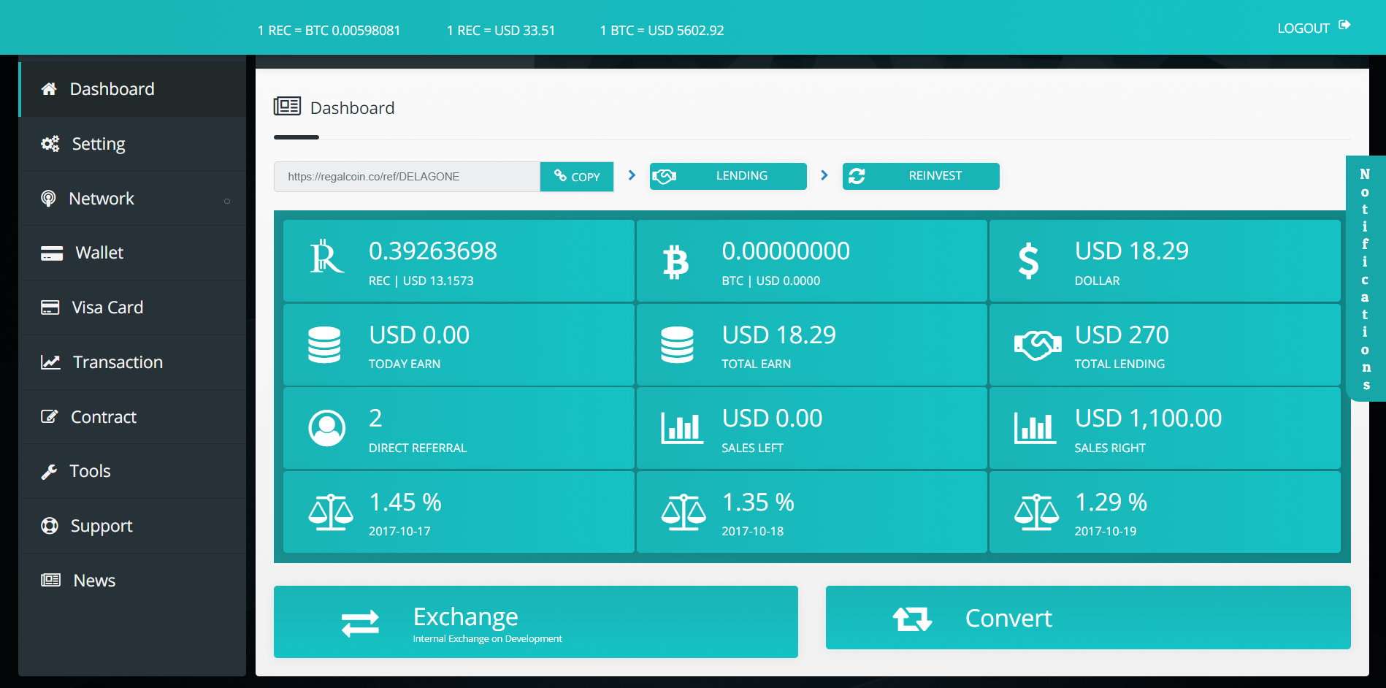Click the scales icon for 2017-10-18

684,512
